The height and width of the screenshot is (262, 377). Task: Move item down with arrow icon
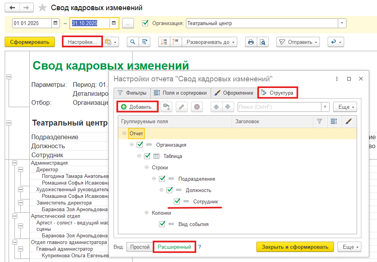coord(228,107)
